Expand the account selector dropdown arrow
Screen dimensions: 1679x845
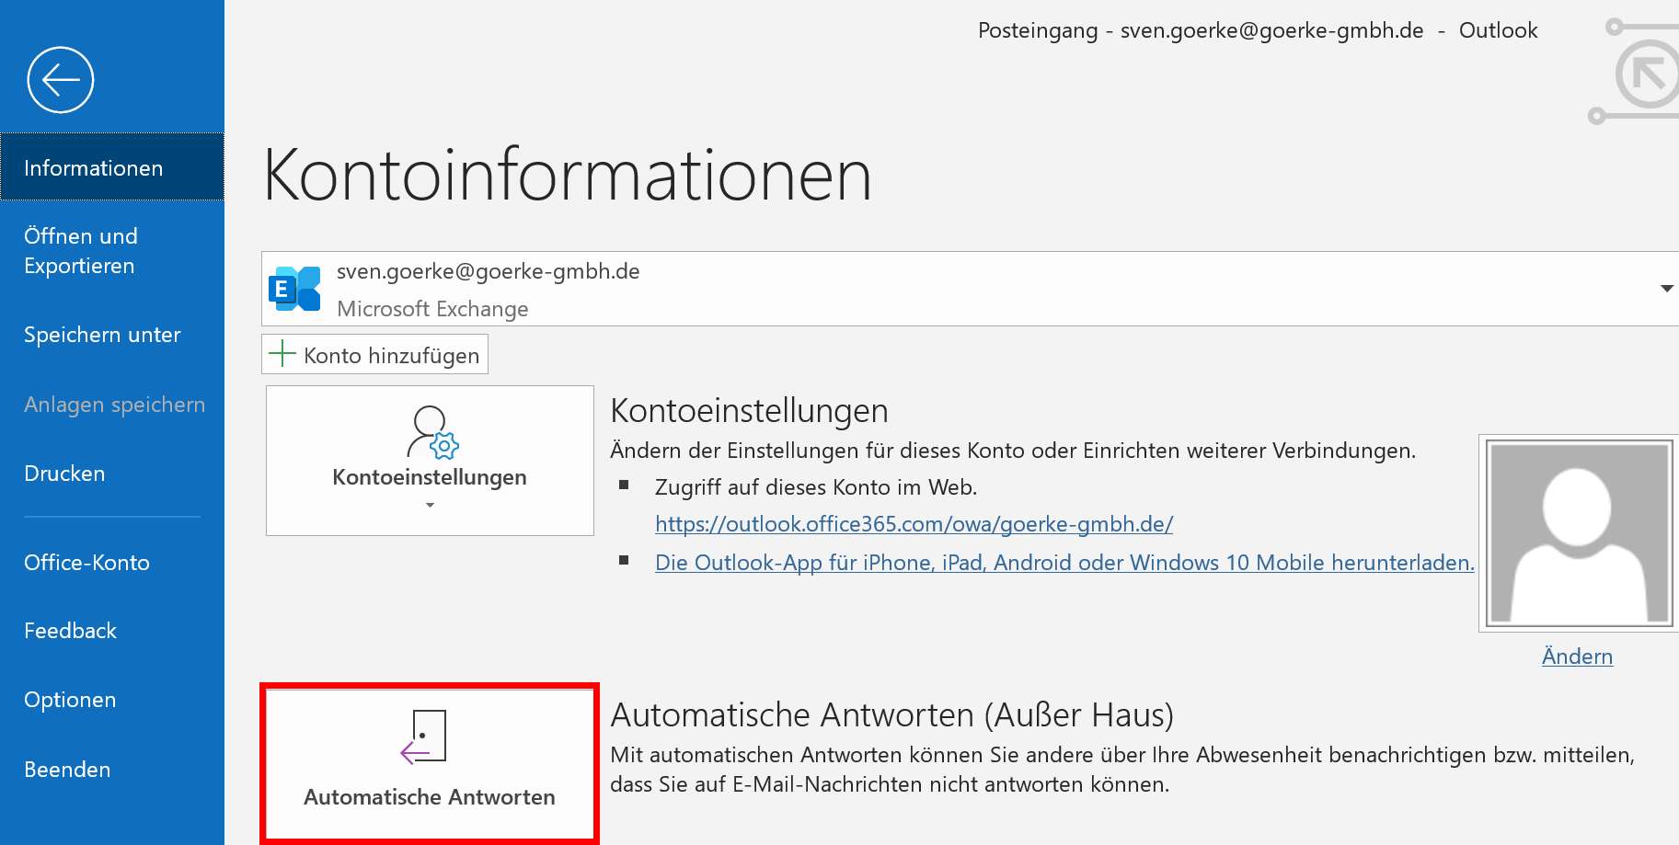(x=1666, y=289)
